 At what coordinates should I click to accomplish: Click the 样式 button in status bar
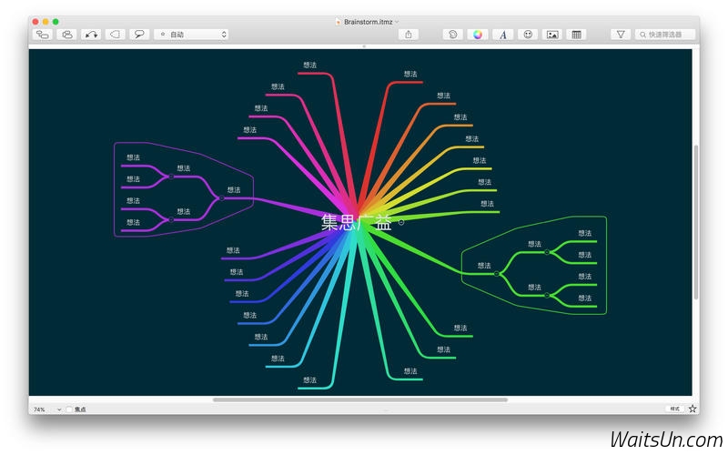675,409
